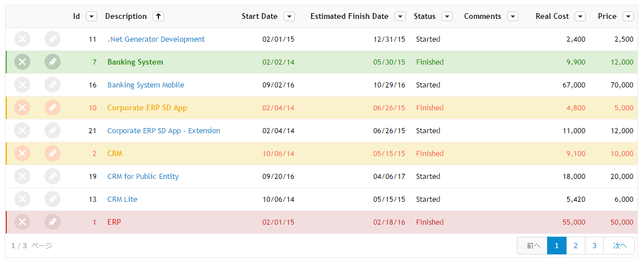The width and height of the screenshot is (642, 263).
Task: Open edit icon for CRM row
Action: [x=52, y=154]
